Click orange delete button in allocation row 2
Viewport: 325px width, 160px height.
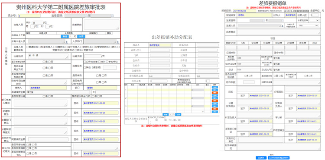coord(215,100)
